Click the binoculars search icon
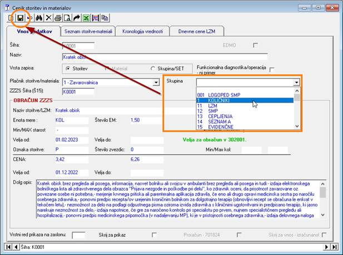The image size is (343, 255). [x=39, y=18]
